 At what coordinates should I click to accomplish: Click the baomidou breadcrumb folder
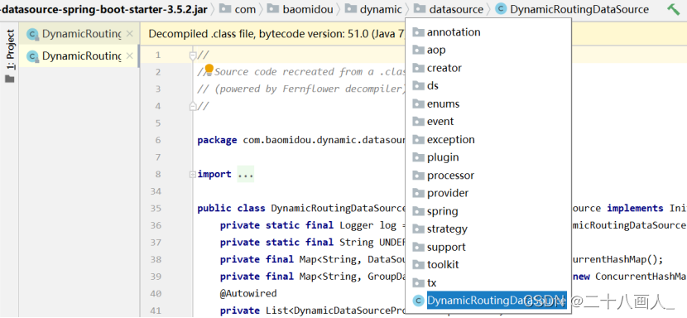pos(300,9)
